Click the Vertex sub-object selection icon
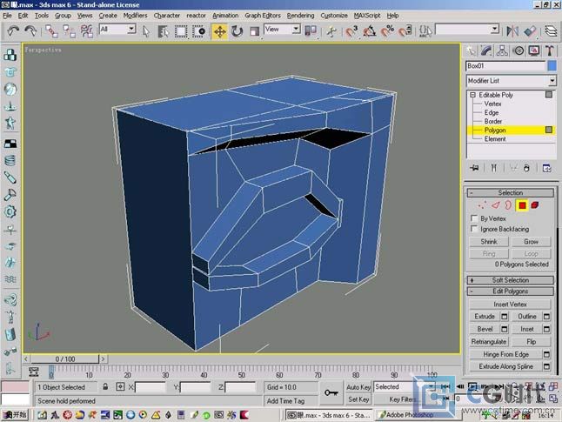 (x=481, y=205)
